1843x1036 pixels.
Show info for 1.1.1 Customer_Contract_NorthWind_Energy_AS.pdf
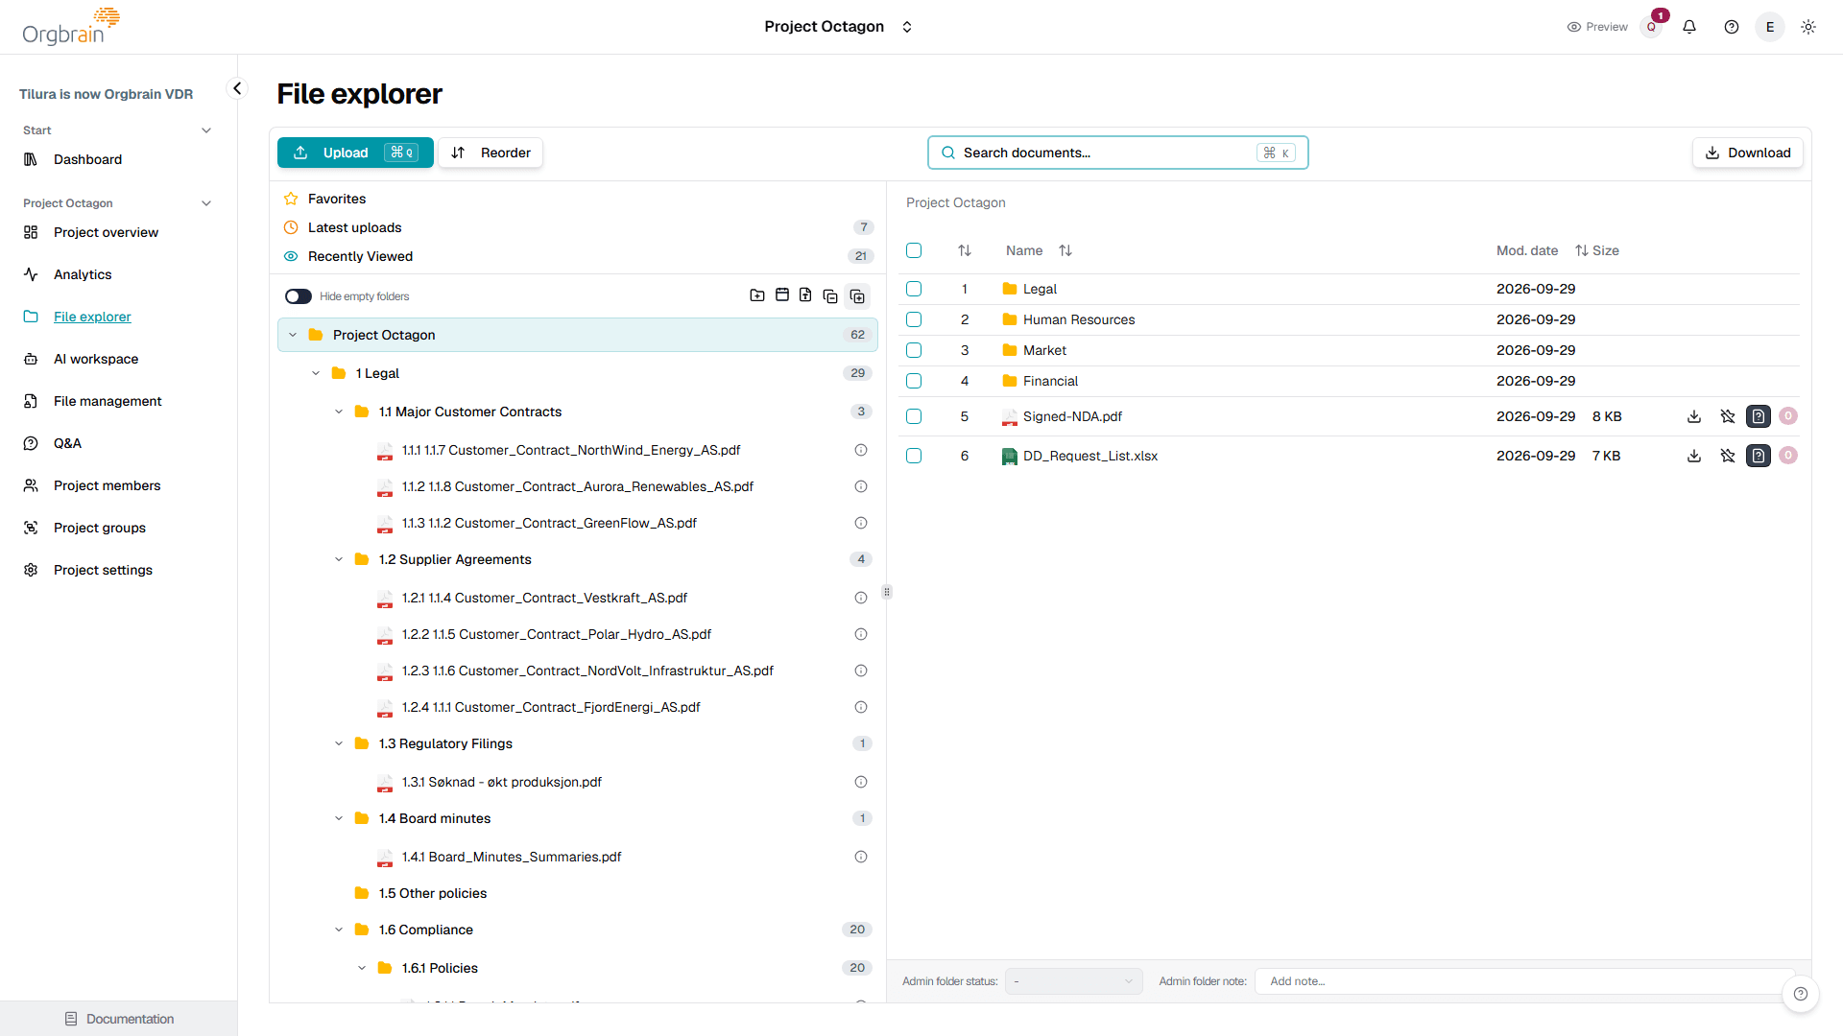click(861, 450)
